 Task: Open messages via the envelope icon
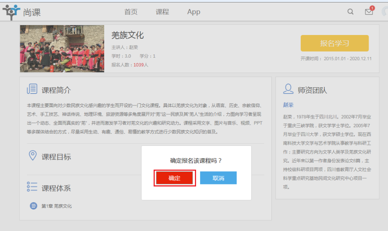coord(369,12)
